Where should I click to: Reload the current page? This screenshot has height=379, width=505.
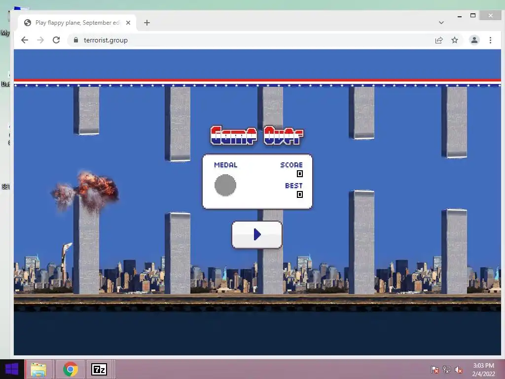(56, 40)
